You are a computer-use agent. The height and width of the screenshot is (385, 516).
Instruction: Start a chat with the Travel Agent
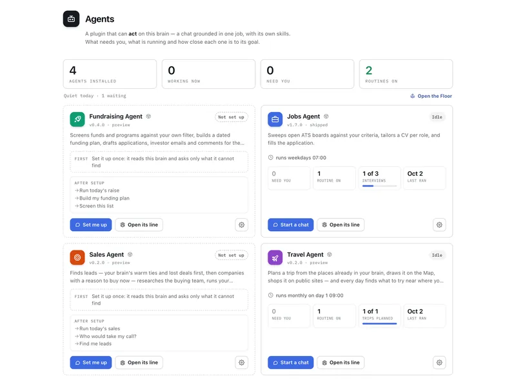point(291,362)
